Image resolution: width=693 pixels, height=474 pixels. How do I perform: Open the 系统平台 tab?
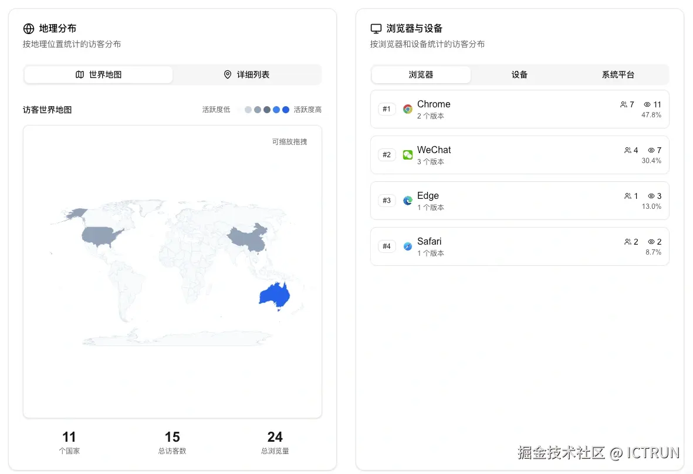click(618, 75)
